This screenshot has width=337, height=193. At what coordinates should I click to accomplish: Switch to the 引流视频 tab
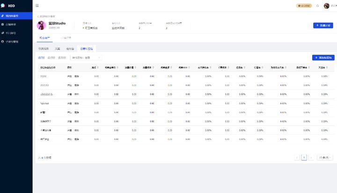(44, 48)
